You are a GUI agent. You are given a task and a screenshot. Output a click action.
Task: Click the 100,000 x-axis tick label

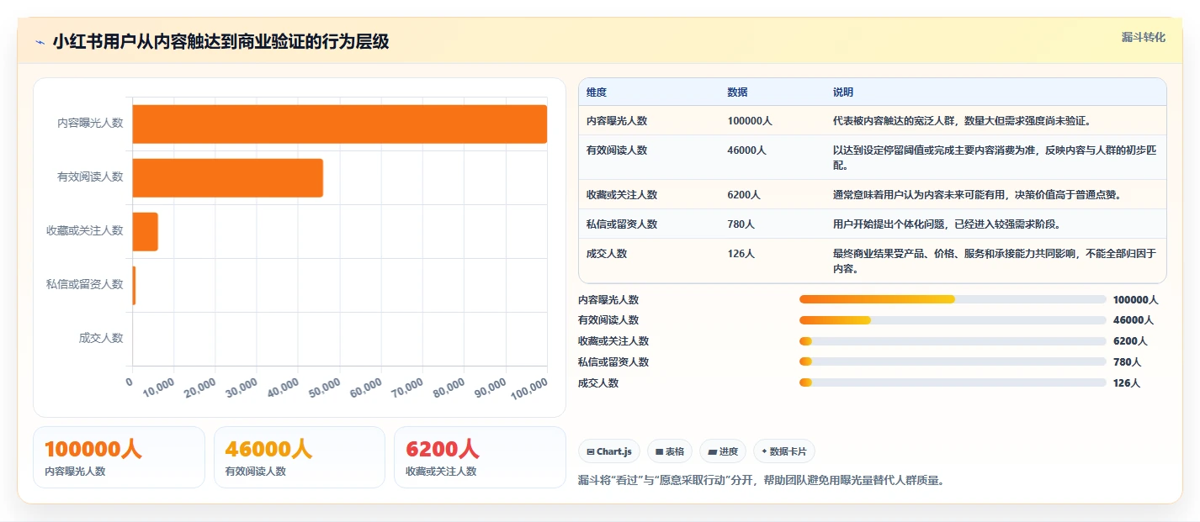point(530,388)
